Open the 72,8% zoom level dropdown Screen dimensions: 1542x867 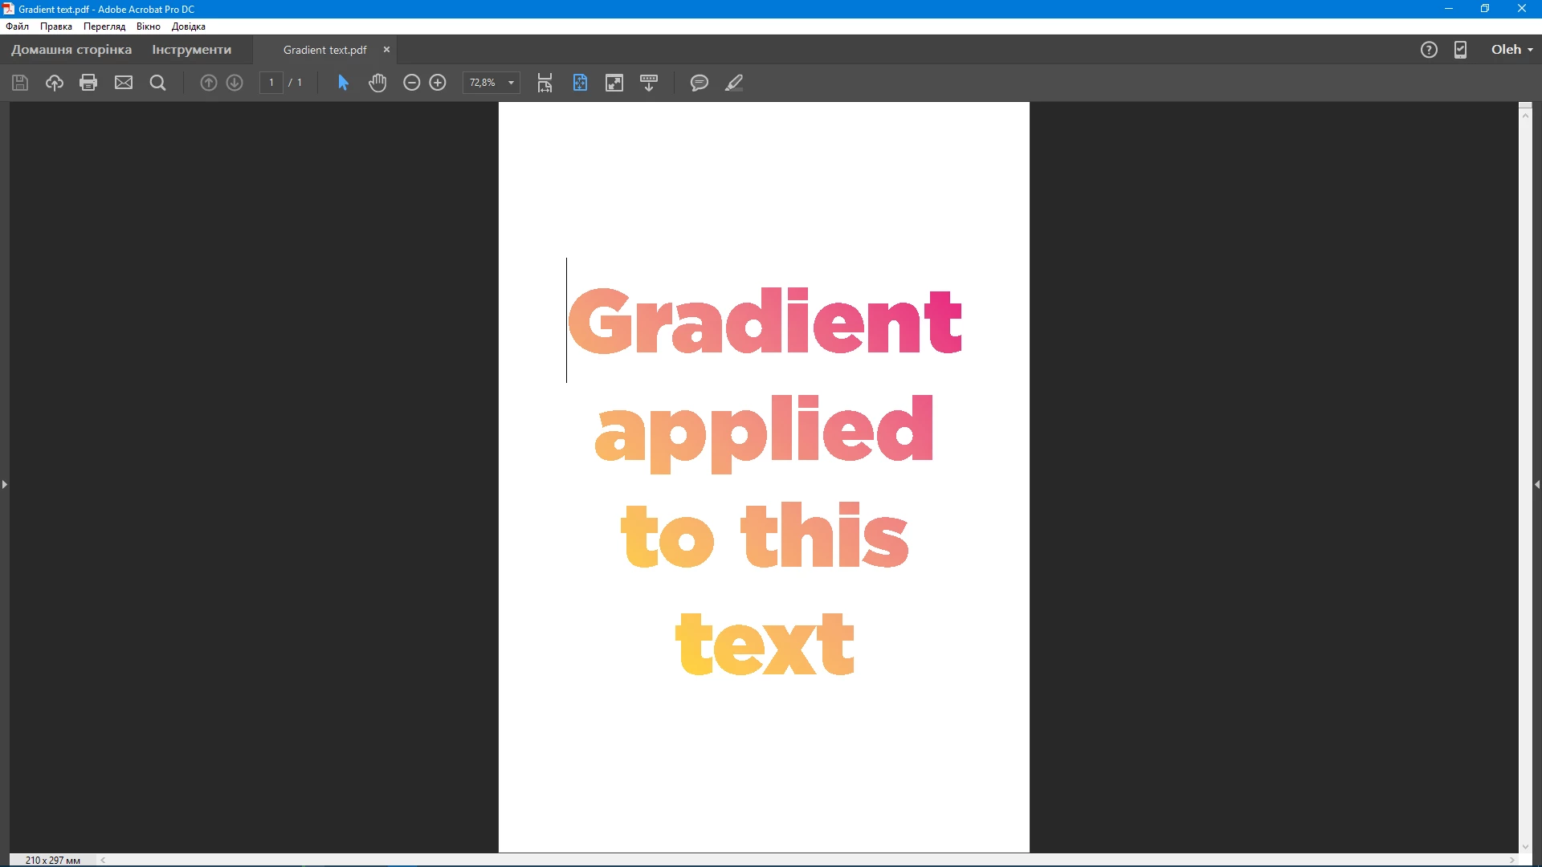[511, 83]
